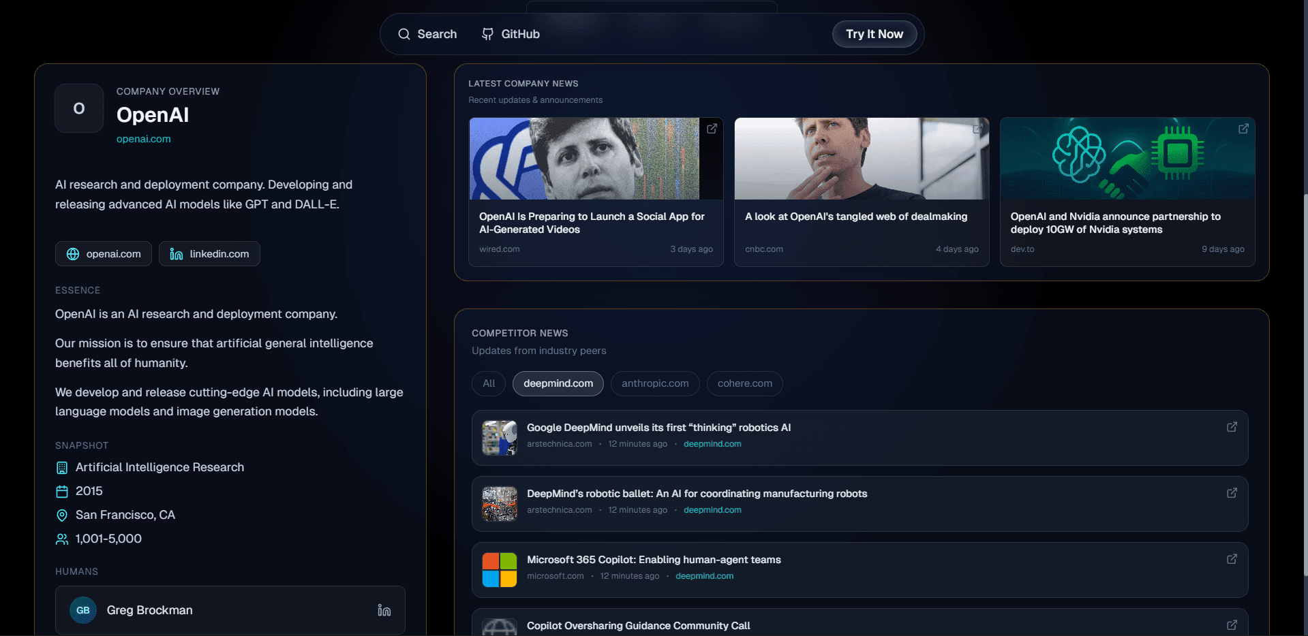Viewport: 1308px width, 636px height.
Task: Click Greg Brockman's LinkedIn icon
Action: click(x=384, y=610)
